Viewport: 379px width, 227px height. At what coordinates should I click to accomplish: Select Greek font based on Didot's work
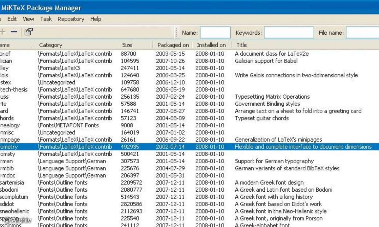pos(189,204)
